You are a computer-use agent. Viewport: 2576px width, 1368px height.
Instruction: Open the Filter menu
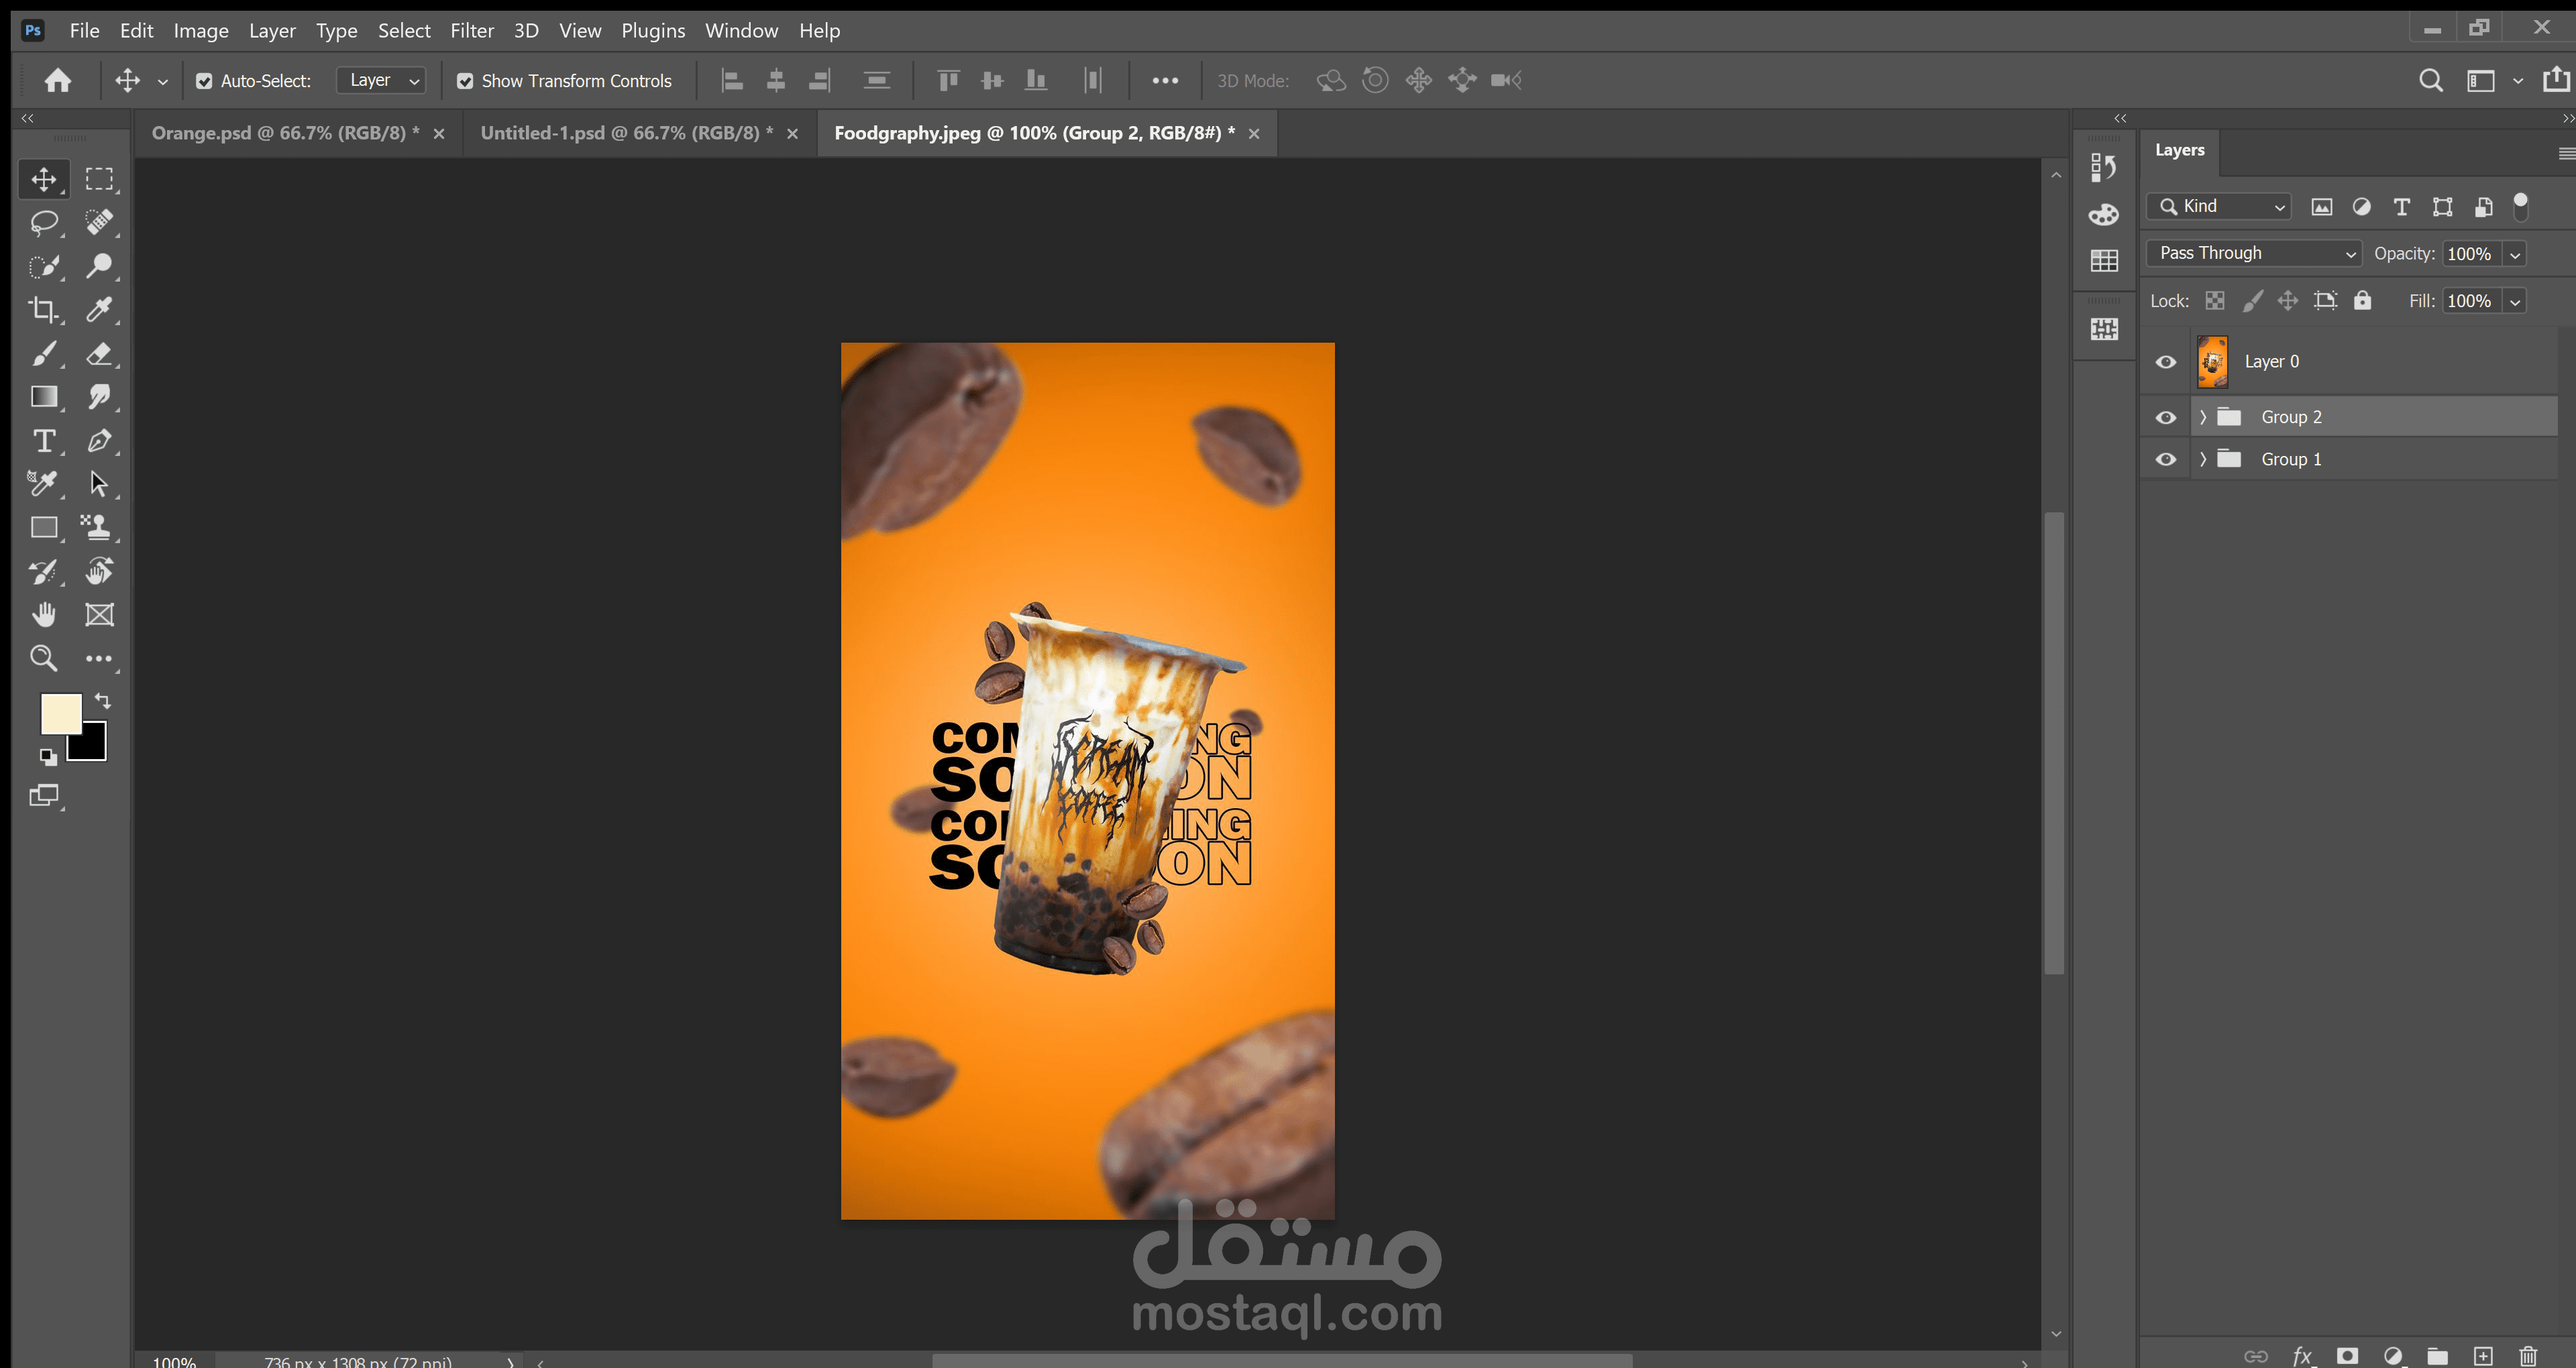pos(471,30)
